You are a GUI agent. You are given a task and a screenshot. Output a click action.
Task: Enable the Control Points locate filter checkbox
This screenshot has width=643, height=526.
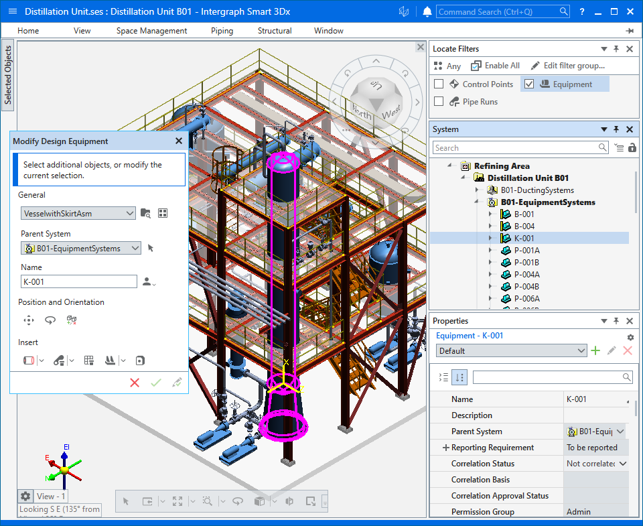pyautogui.click(x=439, y=84)
